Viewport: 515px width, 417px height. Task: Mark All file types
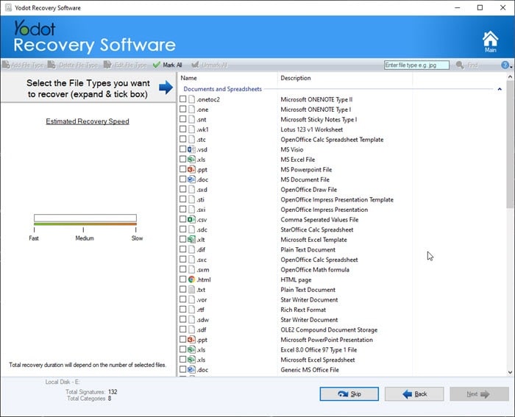[168, 65]
